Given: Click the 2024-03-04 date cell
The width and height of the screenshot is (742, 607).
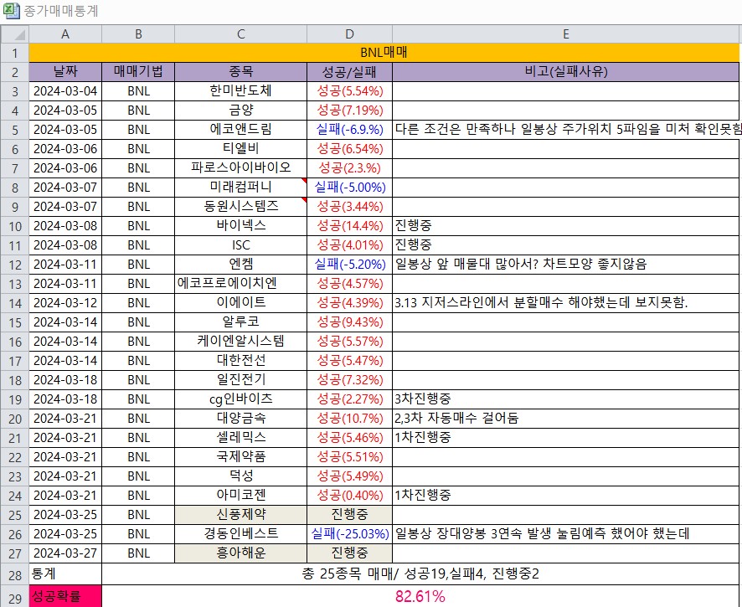Looking at the screenshot, I should (65, 91).
